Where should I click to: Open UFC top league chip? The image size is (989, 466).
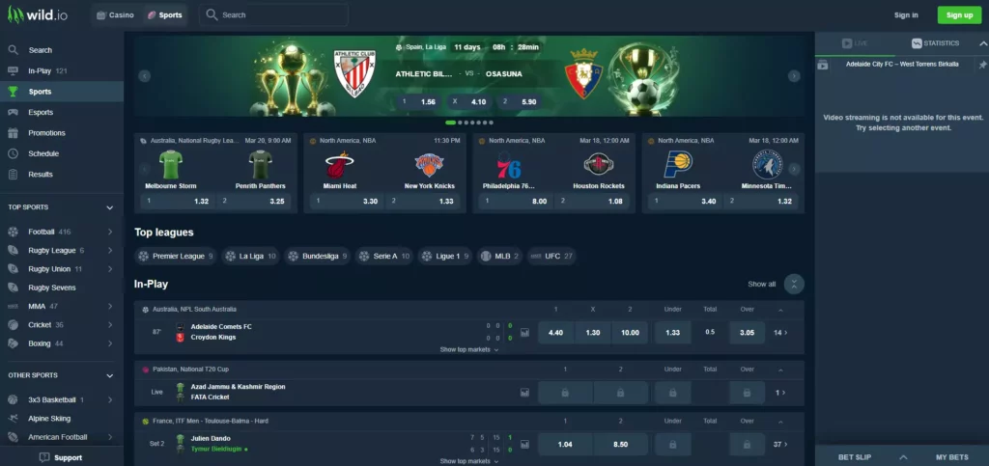pos(551,257)
